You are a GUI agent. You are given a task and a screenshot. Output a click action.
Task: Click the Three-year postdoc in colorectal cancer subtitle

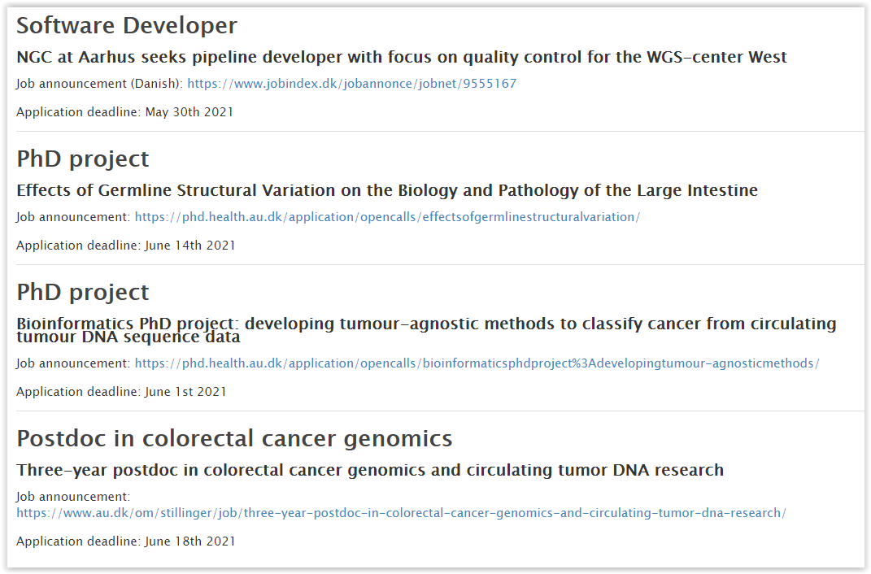(370, 470)
